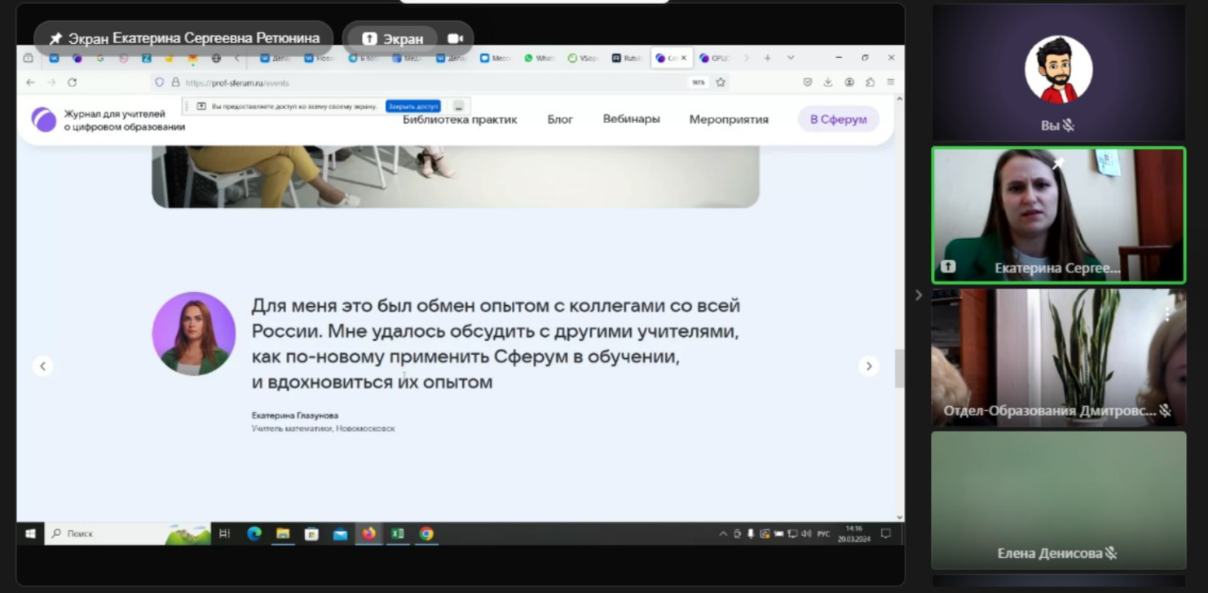Click the pin icon beside Экран Екатерина Сергеевна

pyautogui.click(x=55, y=38)
